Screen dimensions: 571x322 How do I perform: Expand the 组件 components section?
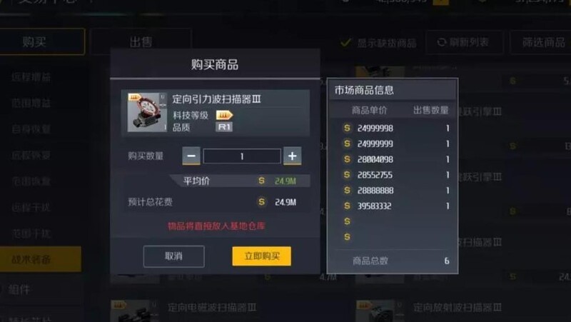[19, 290]
